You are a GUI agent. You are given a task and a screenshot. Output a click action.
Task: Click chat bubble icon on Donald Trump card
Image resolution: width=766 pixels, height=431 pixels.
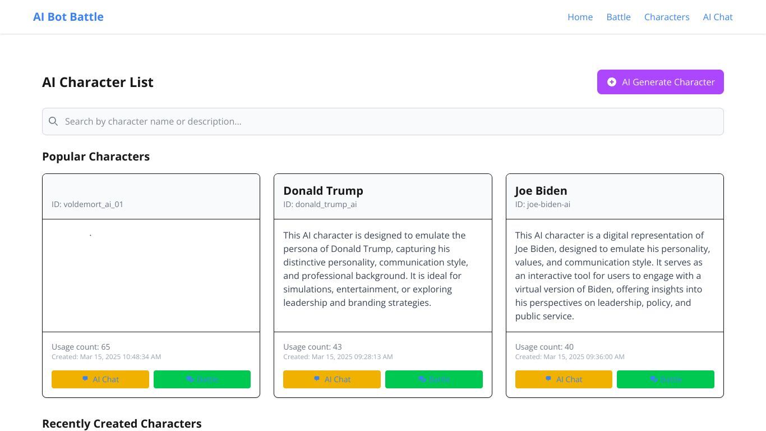(317, 379)
